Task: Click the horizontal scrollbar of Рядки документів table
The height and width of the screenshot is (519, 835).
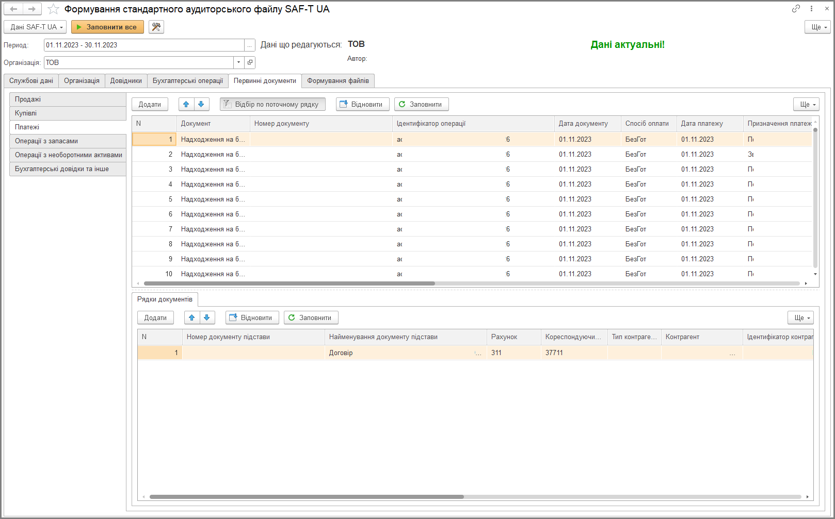Action: click(x=307, y=497)
